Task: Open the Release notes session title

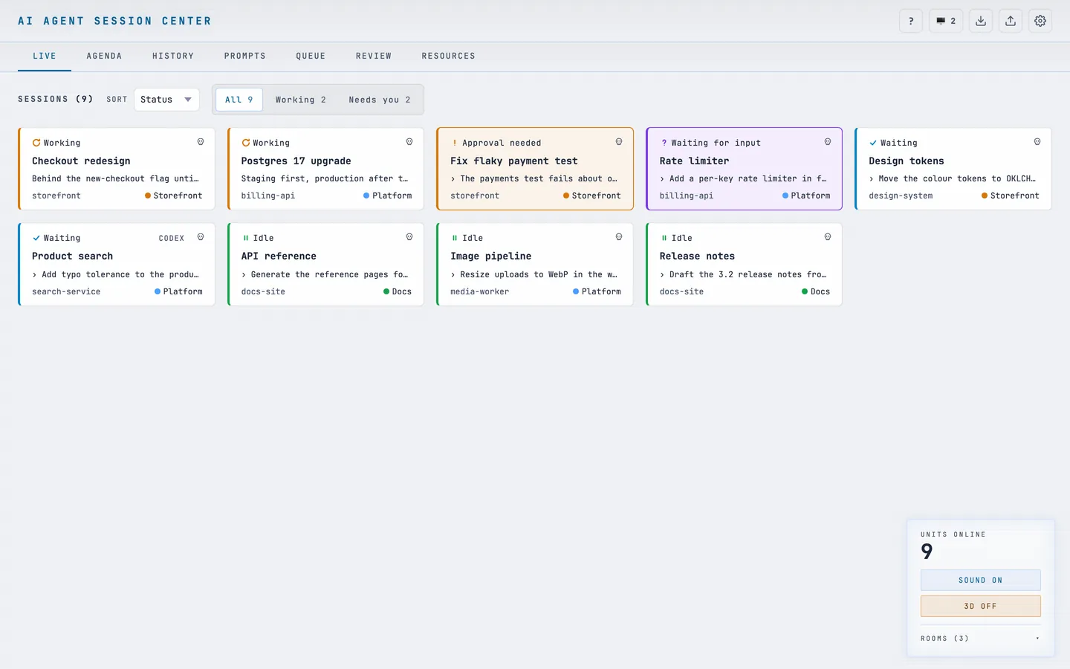Action: [x=697, y=256]
